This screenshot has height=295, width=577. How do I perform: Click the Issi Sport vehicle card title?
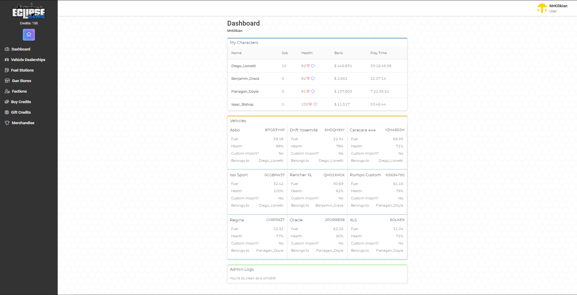[x=239, y=175]
